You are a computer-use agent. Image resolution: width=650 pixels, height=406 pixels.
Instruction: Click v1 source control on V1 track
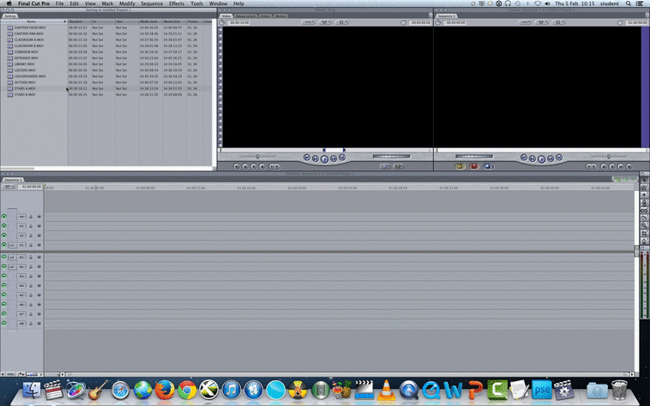[12, 245]
